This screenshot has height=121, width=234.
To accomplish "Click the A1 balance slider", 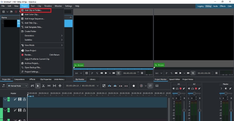I will tap(179, 93).
